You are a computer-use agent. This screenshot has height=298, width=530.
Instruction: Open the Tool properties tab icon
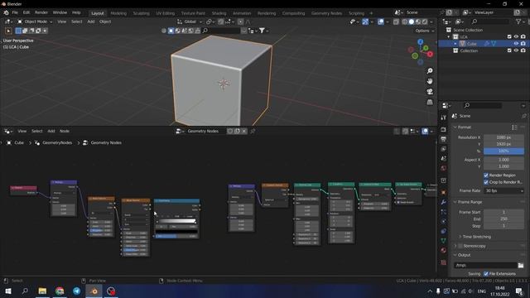coord(444,118)
